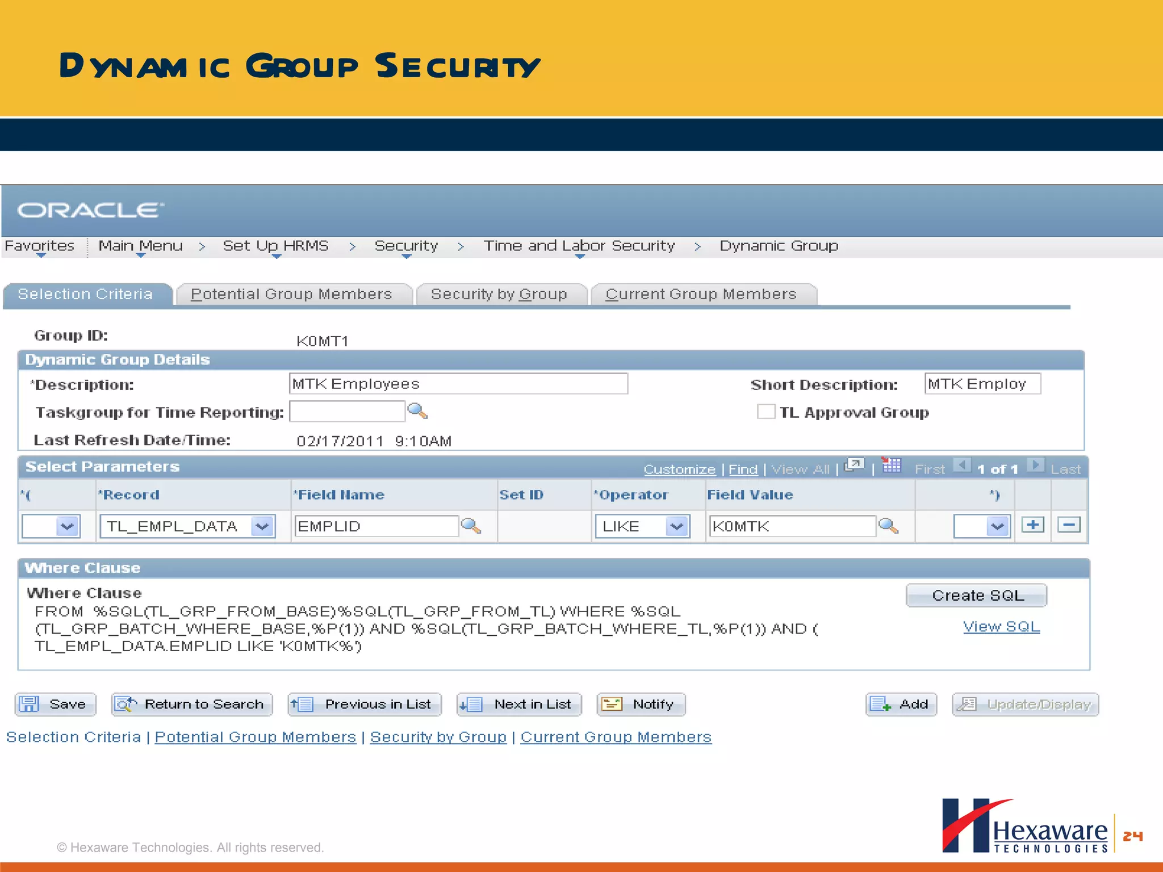Click the Short Description field
This screenshot has width=1163, height=872.
[x=982, y=384]
